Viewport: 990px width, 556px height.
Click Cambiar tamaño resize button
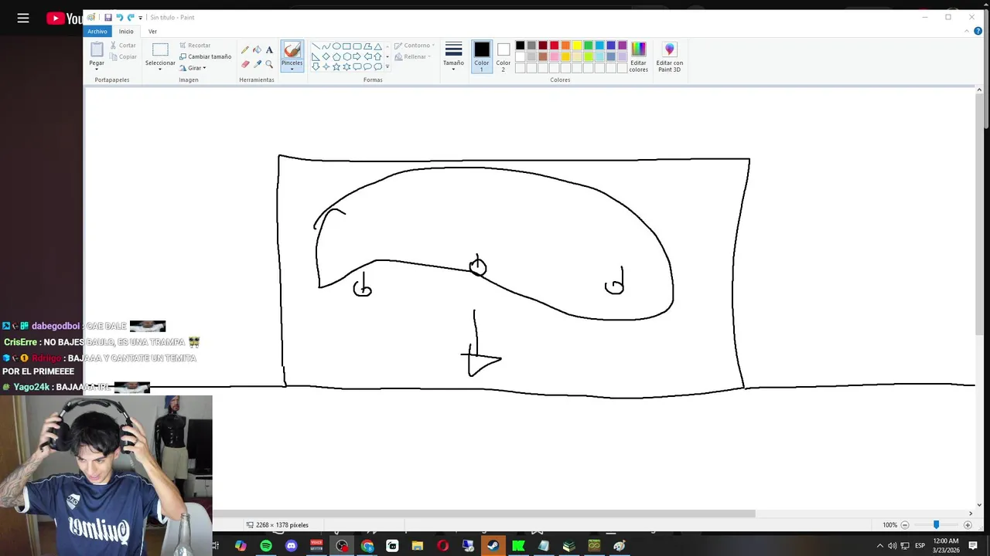205,56
